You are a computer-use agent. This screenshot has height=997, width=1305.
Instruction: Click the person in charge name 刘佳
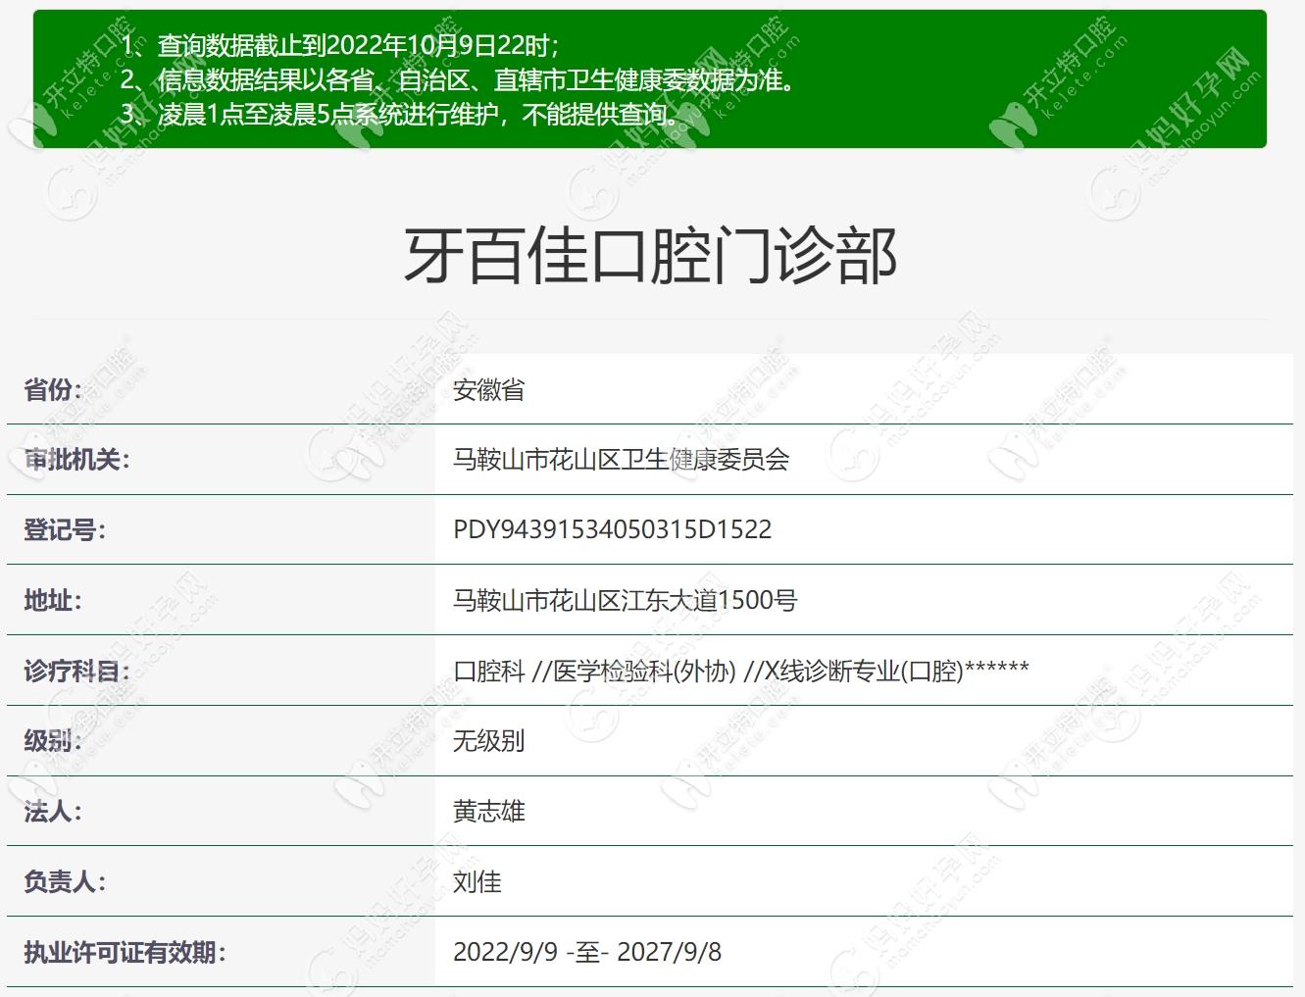tap(477, 882)
